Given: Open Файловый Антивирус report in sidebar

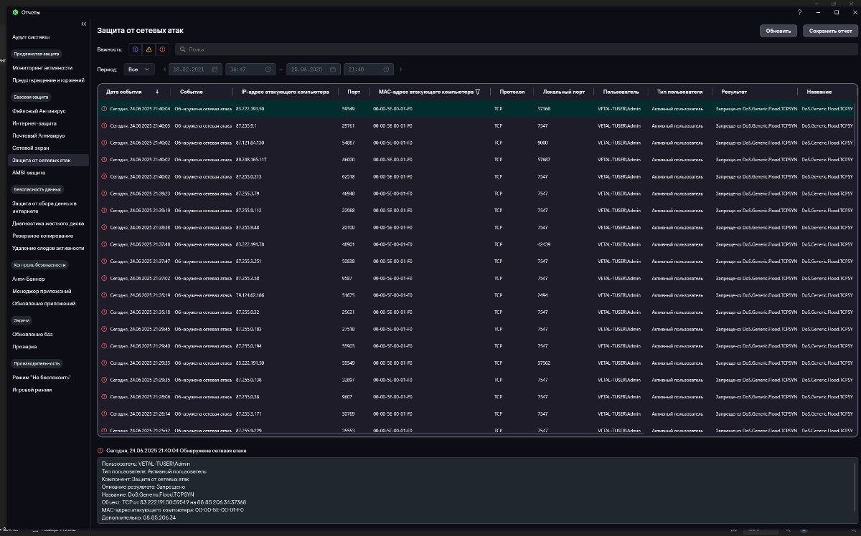Looking at the screenshot, I should (x=39, y=111).
